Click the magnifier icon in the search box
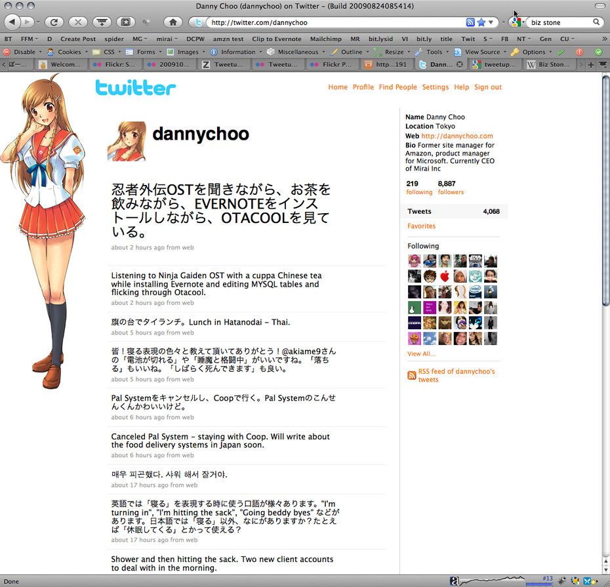 (596, 22)
